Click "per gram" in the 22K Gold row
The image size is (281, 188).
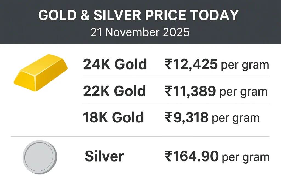click(244, 92)
